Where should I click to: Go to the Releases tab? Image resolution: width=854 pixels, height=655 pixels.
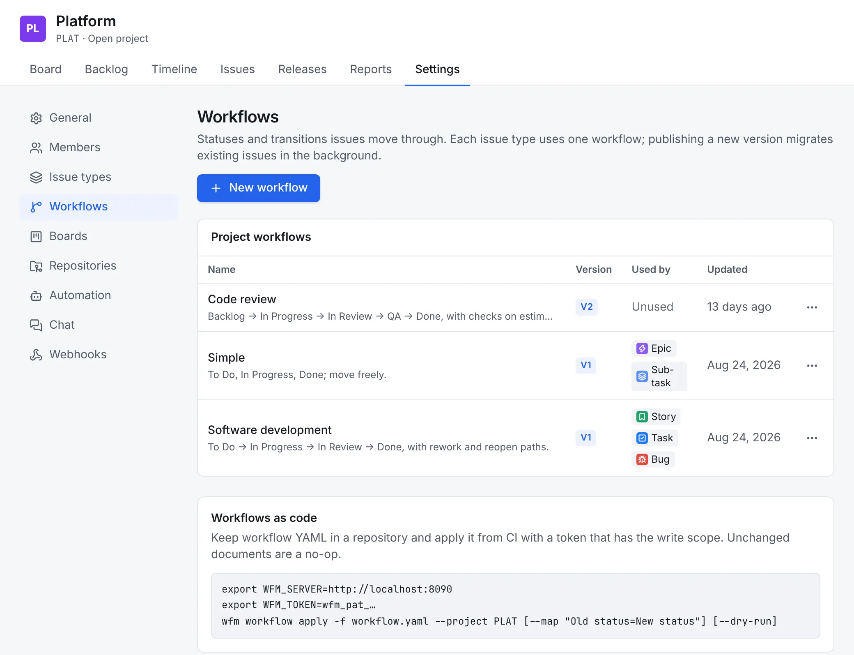[x=302, y=69]
